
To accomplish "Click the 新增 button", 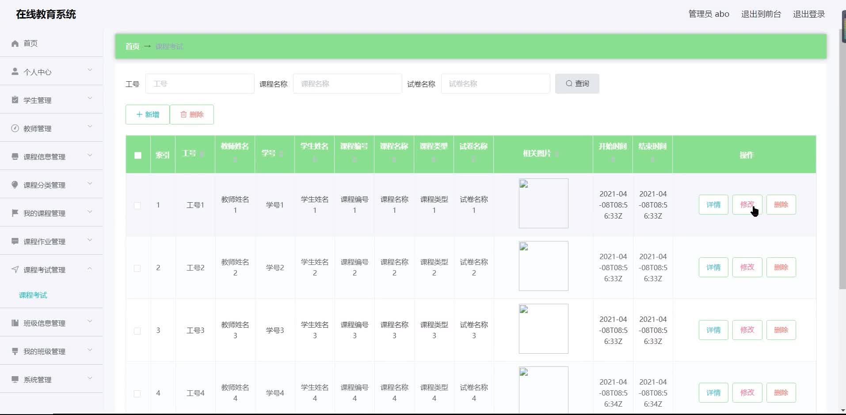I will coord(148,114).
